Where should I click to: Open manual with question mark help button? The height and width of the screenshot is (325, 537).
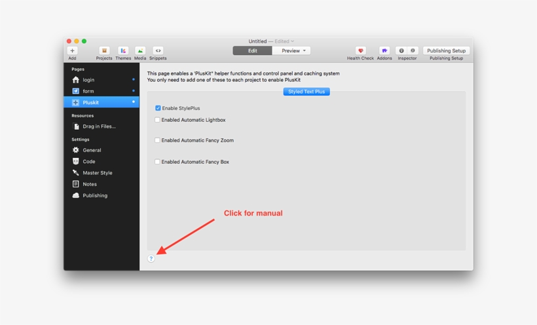(x=151, y=258)
